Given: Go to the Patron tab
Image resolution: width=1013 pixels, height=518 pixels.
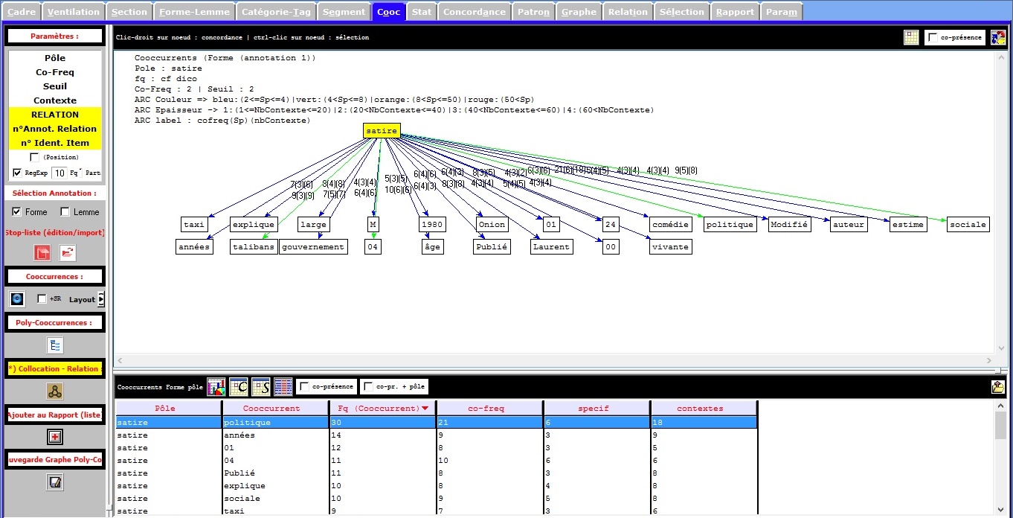Looking at the screenshot, I should pos(533,11).
